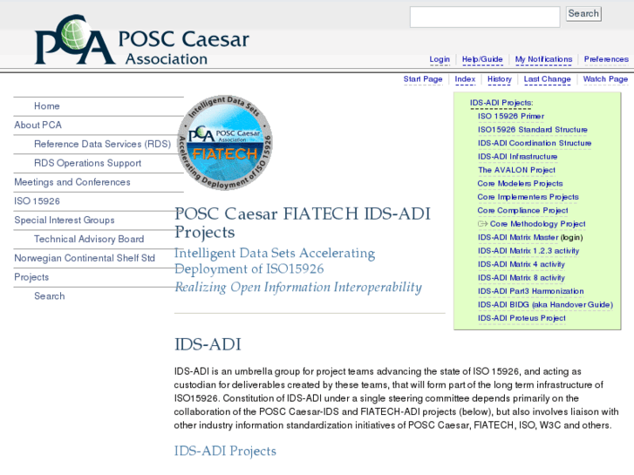
Task: Open My Notifications link
Action: [x=543, y=59]
